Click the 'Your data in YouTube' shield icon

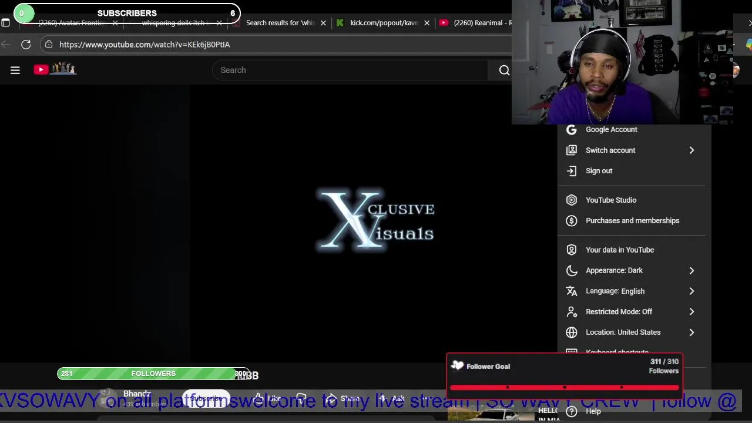coord(571,250)
